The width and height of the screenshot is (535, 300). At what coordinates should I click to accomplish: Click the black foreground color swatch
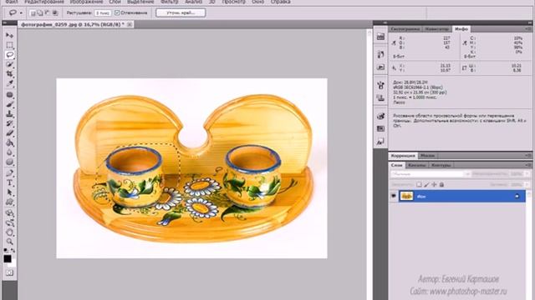8,259
